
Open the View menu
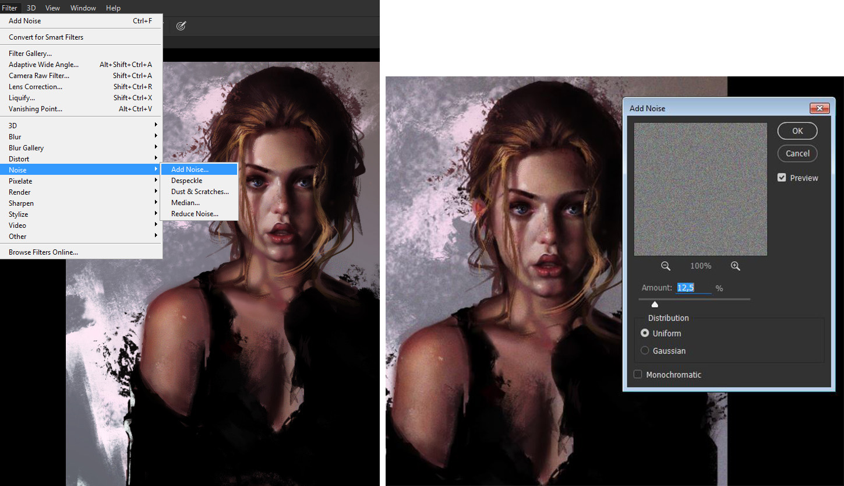click(53, 8)
